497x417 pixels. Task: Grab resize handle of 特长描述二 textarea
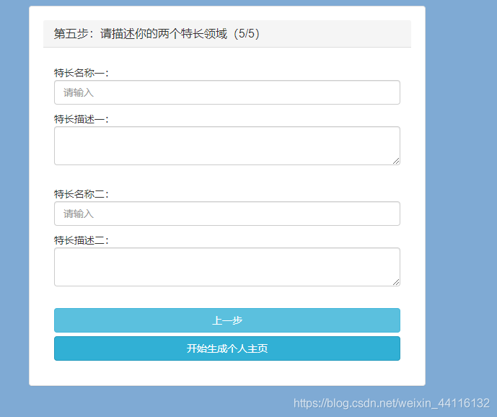coord(396,282)
